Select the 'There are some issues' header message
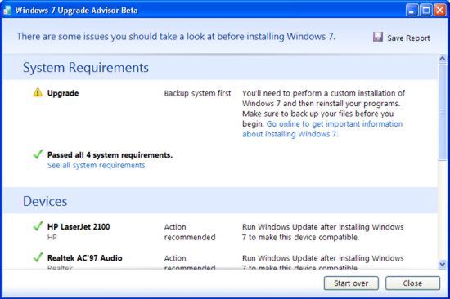The image size is (450, 299). click(x=176, y=37)
